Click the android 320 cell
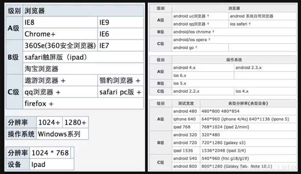Viewport: 301px width, 174px height. (186, 135)
